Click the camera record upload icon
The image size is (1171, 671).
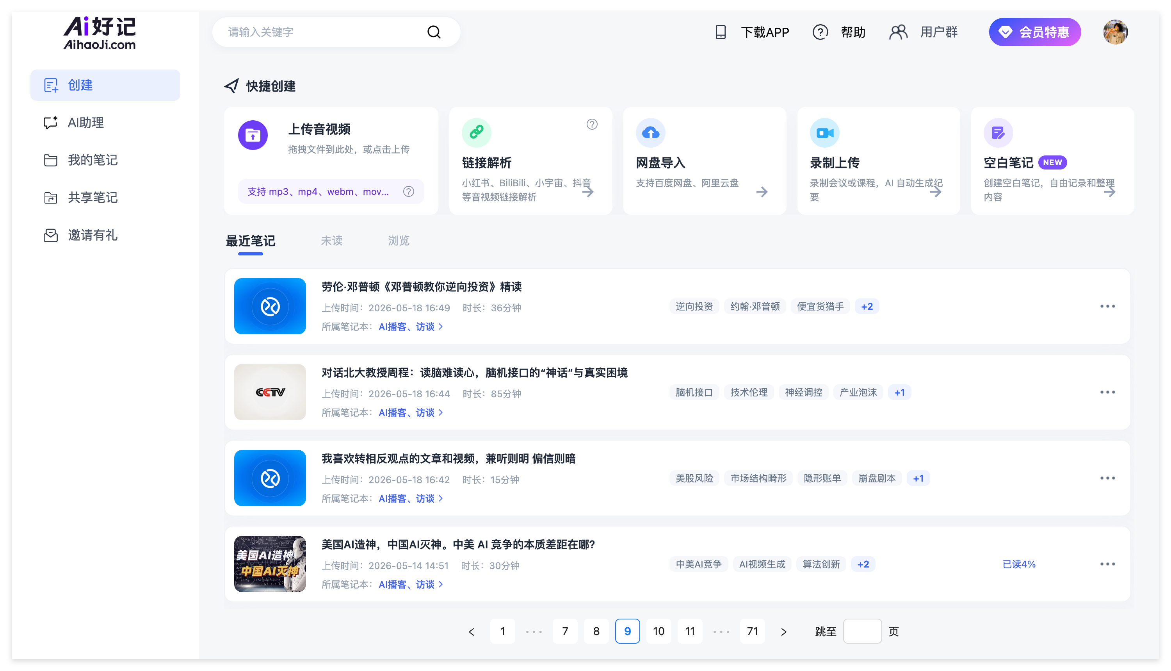(824, 132)
